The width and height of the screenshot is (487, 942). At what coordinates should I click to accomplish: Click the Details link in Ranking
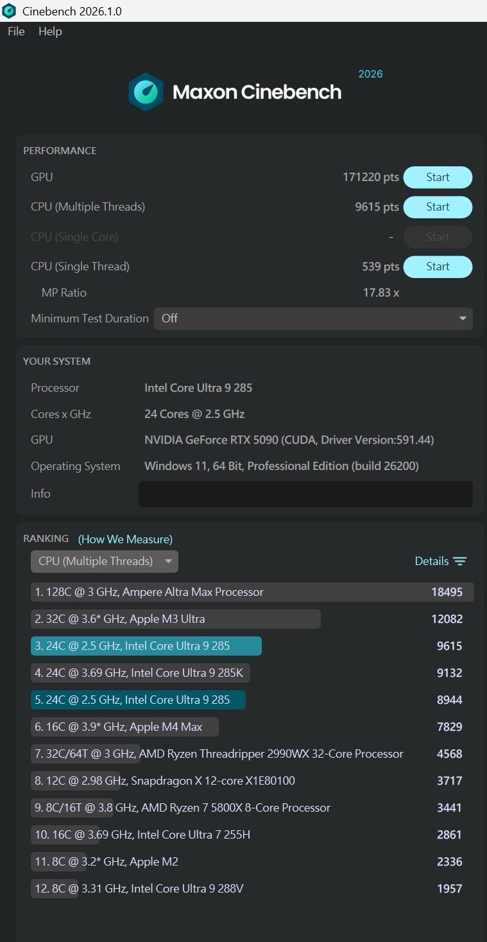(x=431, y=561)
